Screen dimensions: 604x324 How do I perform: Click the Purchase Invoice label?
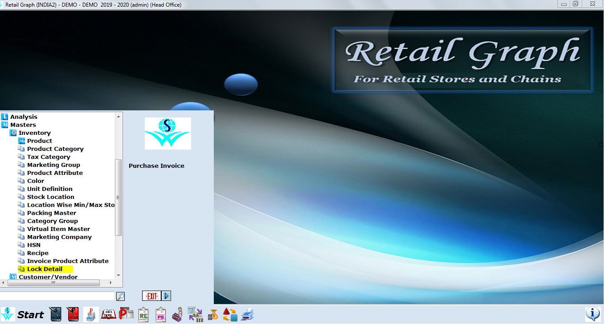156,166
